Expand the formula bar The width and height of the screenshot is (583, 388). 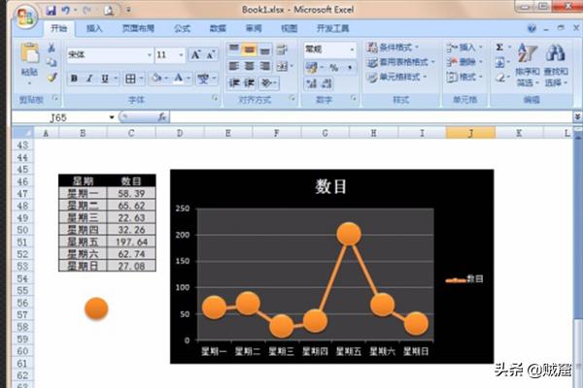pyautogui.click(x=577, y=117)
